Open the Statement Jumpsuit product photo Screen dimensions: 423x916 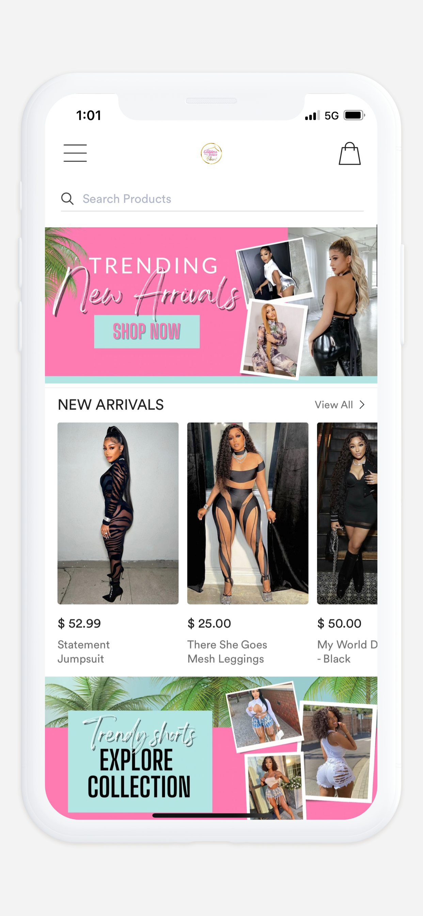coord(118,513)
